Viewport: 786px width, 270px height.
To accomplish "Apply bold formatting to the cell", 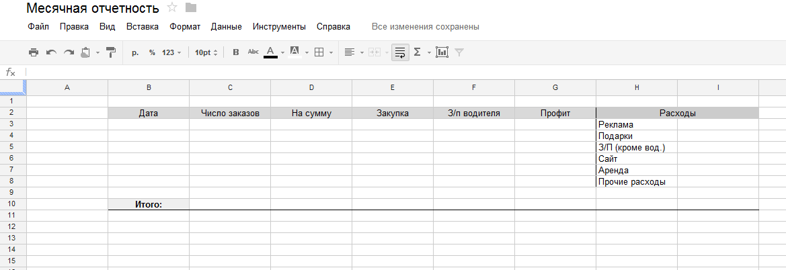I will [x=235, y=52].
